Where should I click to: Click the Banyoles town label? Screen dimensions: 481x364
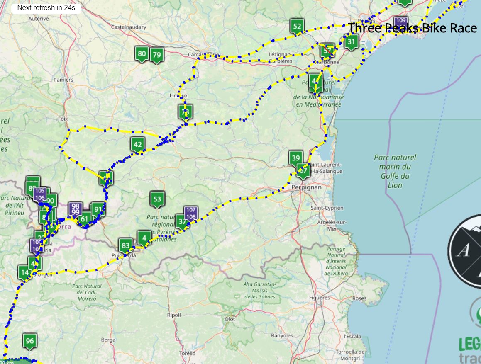click(282, 335)
